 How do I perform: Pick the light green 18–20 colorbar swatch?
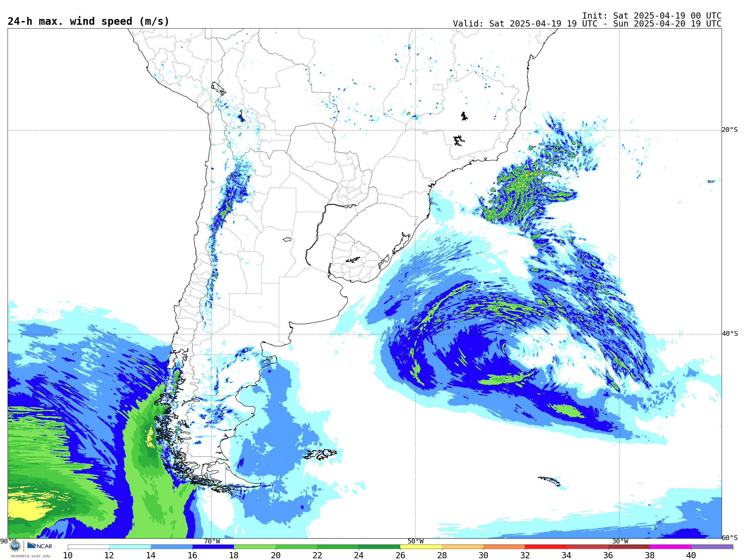255,547
